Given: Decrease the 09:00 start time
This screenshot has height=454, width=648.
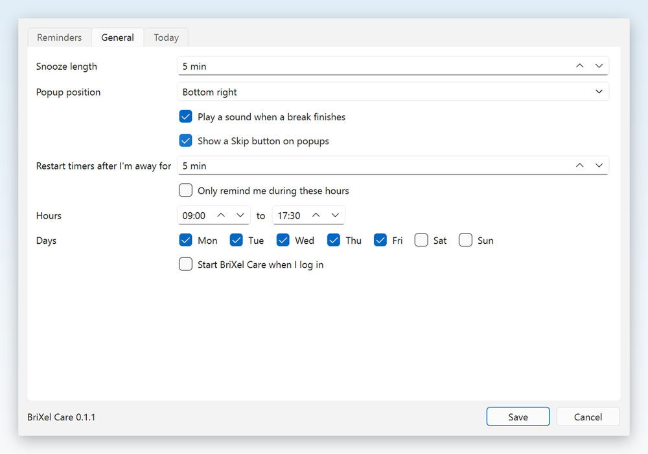Looking at the screenshot, I should click(x=240, y=215).
